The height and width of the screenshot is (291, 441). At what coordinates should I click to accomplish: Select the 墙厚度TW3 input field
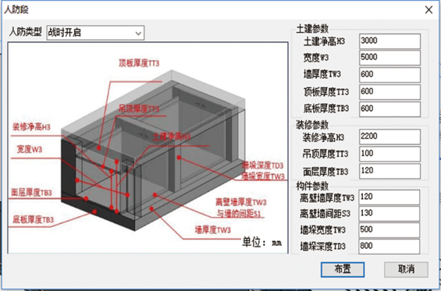389,75
